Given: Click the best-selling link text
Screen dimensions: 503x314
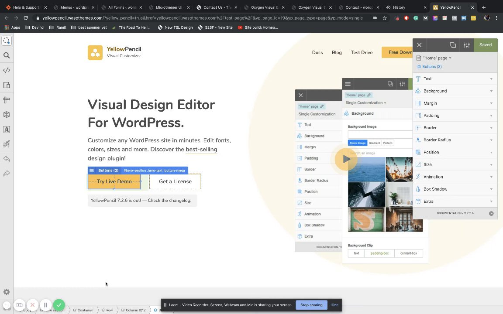Looking at the screenshot, I should [x=201, y=149].
